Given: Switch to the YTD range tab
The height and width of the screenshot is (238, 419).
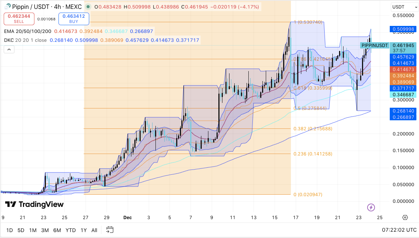Looking at the screenshot, I should pos(70,230).
